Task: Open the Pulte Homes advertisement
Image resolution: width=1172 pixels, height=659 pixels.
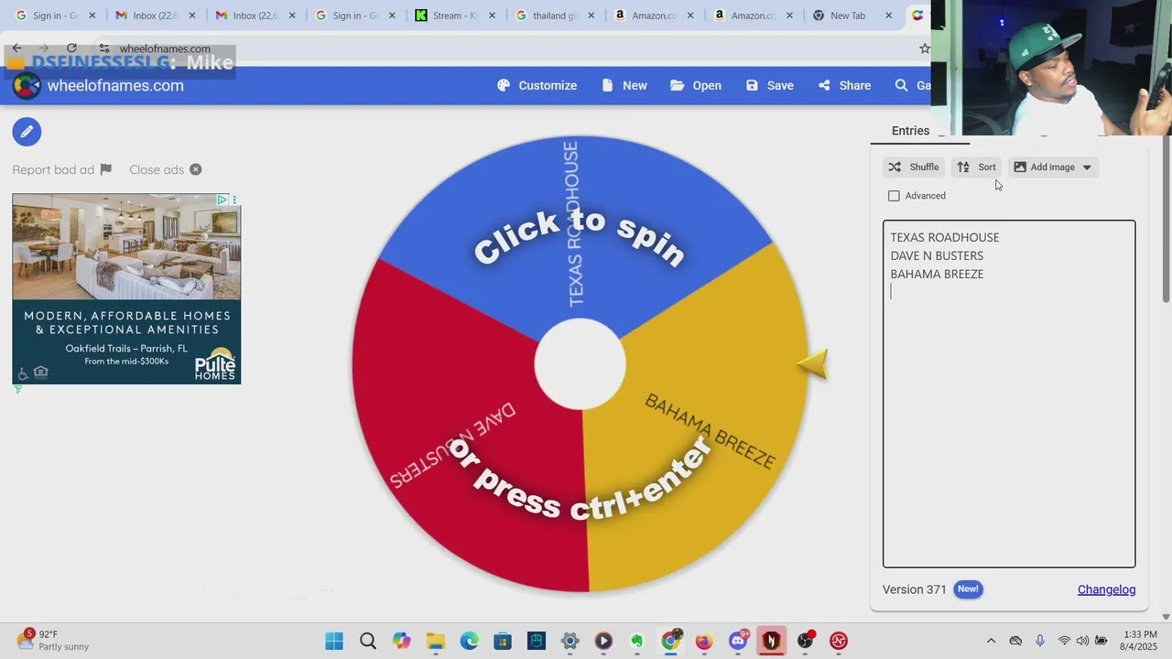Action: pos(126,288)
